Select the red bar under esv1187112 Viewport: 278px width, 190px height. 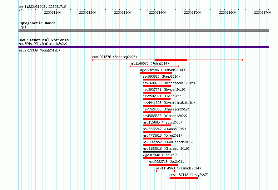pyautogui.click(x=184, y=178)
